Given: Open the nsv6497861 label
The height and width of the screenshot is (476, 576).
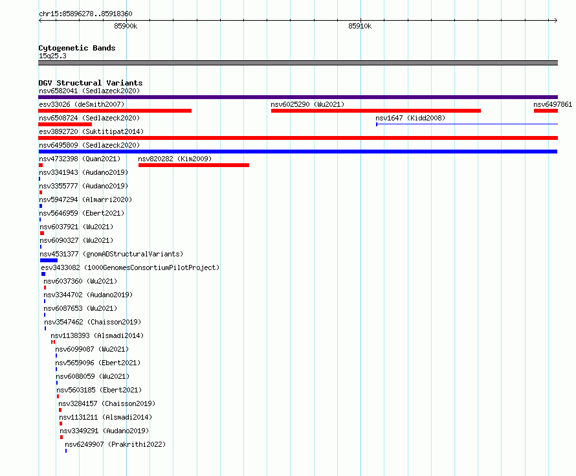Looking at the screenshot, I should (x=553, y=104).
